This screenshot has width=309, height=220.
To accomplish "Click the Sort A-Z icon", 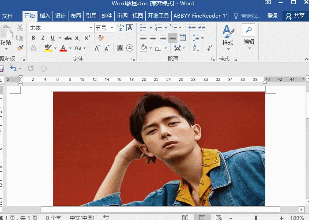I will pyautogui.click(x=196, y=48).
